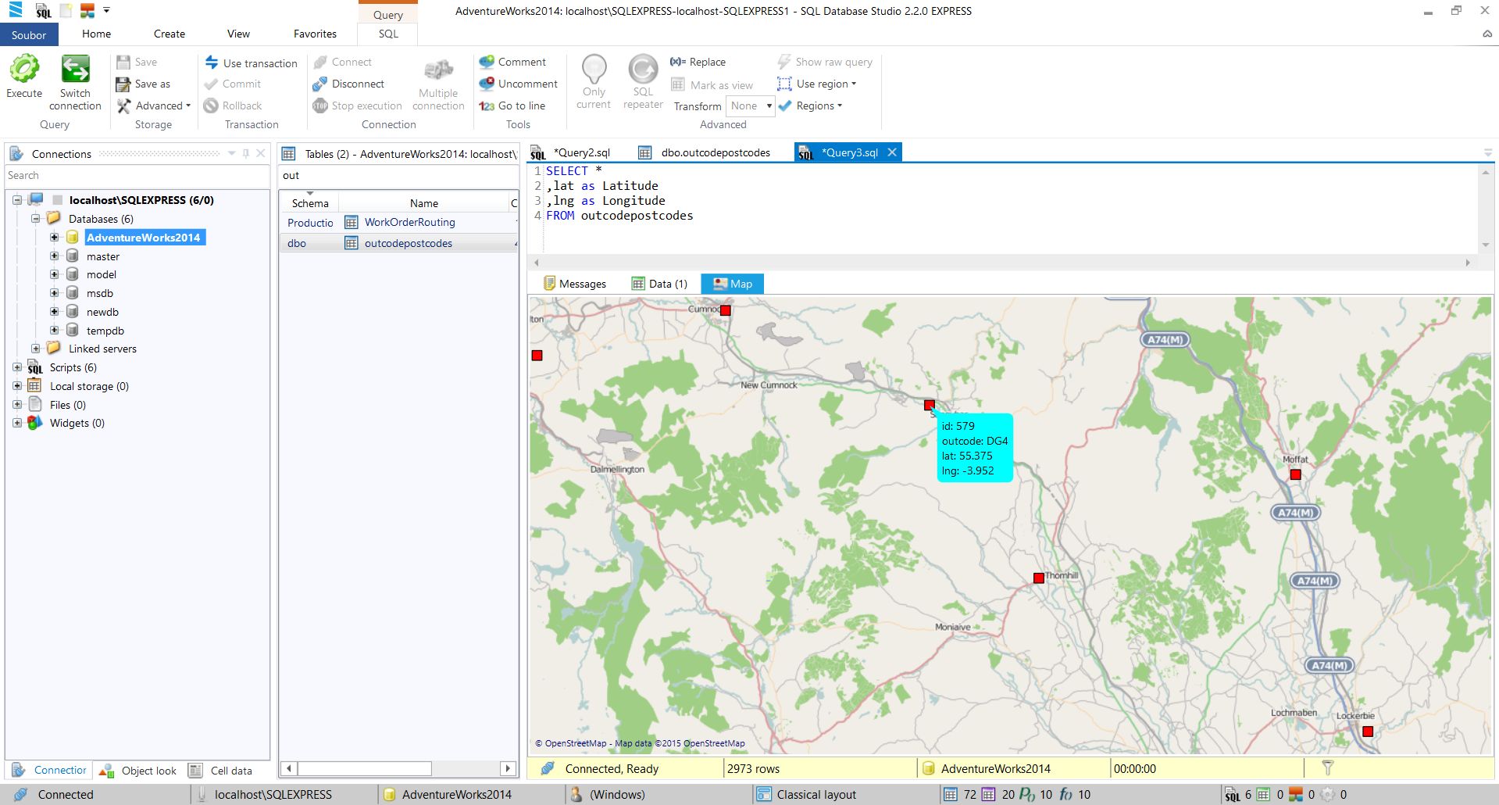Image resolution: width=1499 pixels, height=805 pixels.
Task: Click the SQL repeater icon
Action: pyautogui.click(x=643, y=69)
